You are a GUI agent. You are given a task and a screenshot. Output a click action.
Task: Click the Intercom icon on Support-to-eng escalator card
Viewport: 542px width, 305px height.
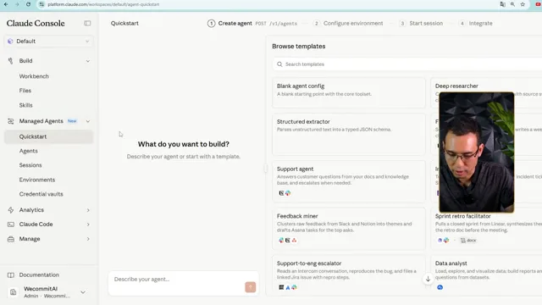[281, 287]
